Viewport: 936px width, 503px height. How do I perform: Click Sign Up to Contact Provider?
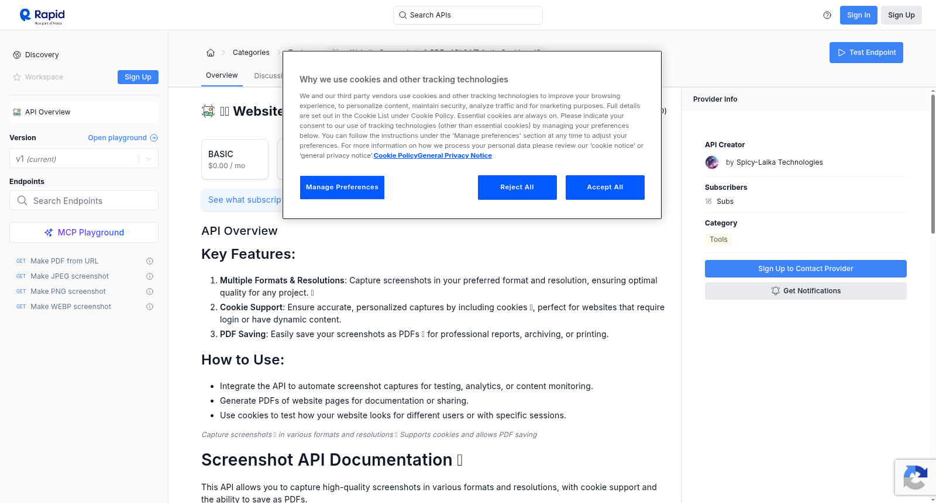point(806,269)
